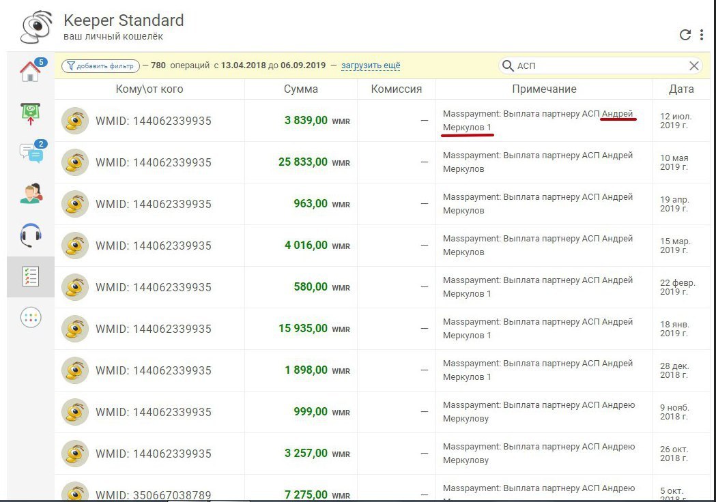This screenshot has width=716, height=502.
Task: Click the note in the 3 839,00 row
Action: [538, 121]
